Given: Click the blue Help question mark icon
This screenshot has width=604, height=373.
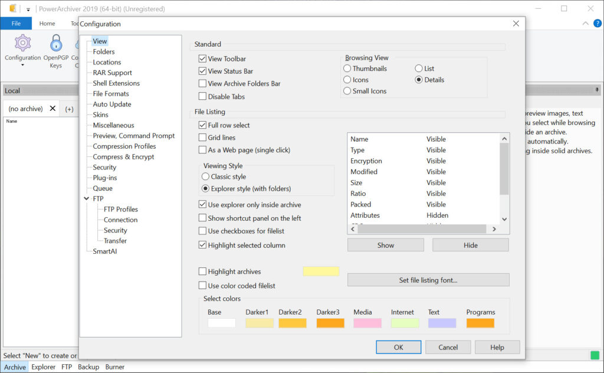Looking at the screenshot, I should 598,24.
